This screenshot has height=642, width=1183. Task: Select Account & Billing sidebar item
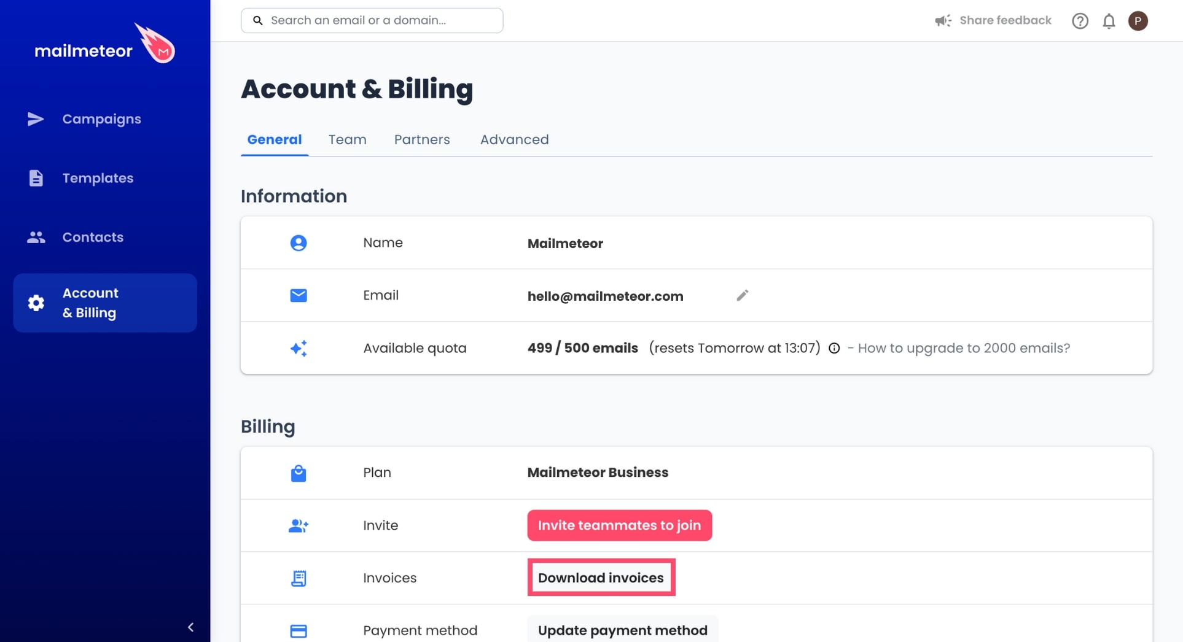105,303
